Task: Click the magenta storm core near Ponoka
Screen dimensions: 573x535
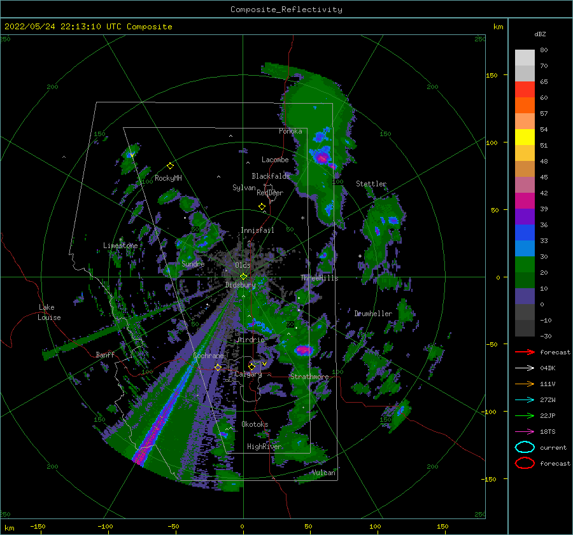Action: [322, 158]
